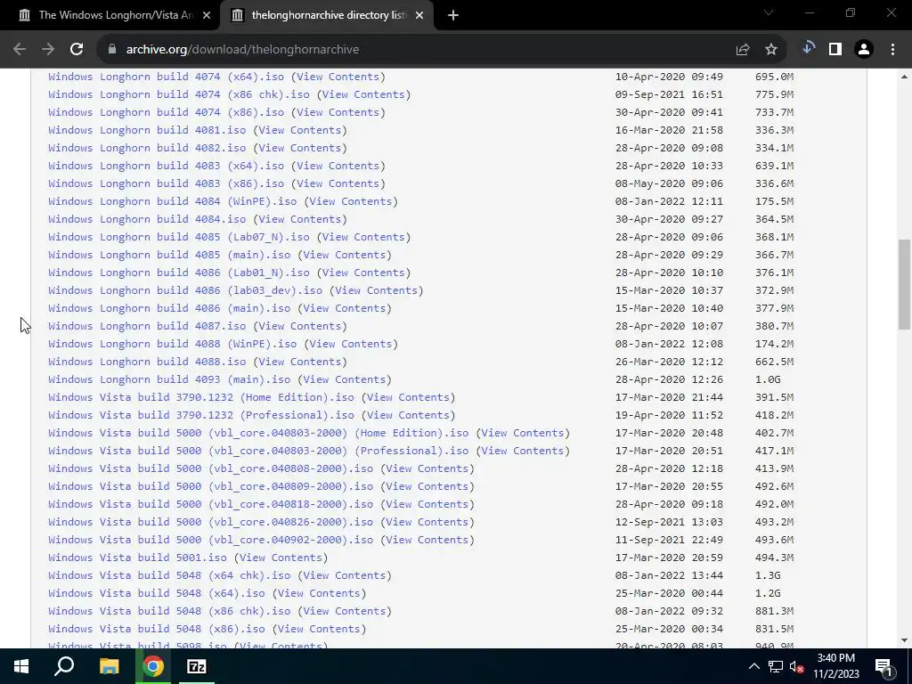Image resolution: width=912 pixels, height=684 pixels.
Task: Select the thelonghornarchive directory listing tab
Action: click(x=327, y=15)
